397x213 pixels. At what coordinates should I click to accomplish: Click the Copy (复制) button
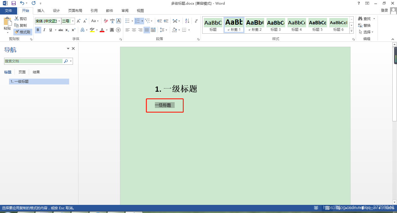[x=21, y=25]
